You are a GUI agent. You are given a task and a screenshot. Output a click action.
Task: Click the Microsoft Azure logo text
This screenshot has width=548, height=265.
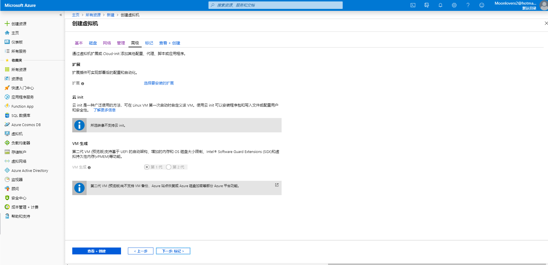tap(20, 5)
